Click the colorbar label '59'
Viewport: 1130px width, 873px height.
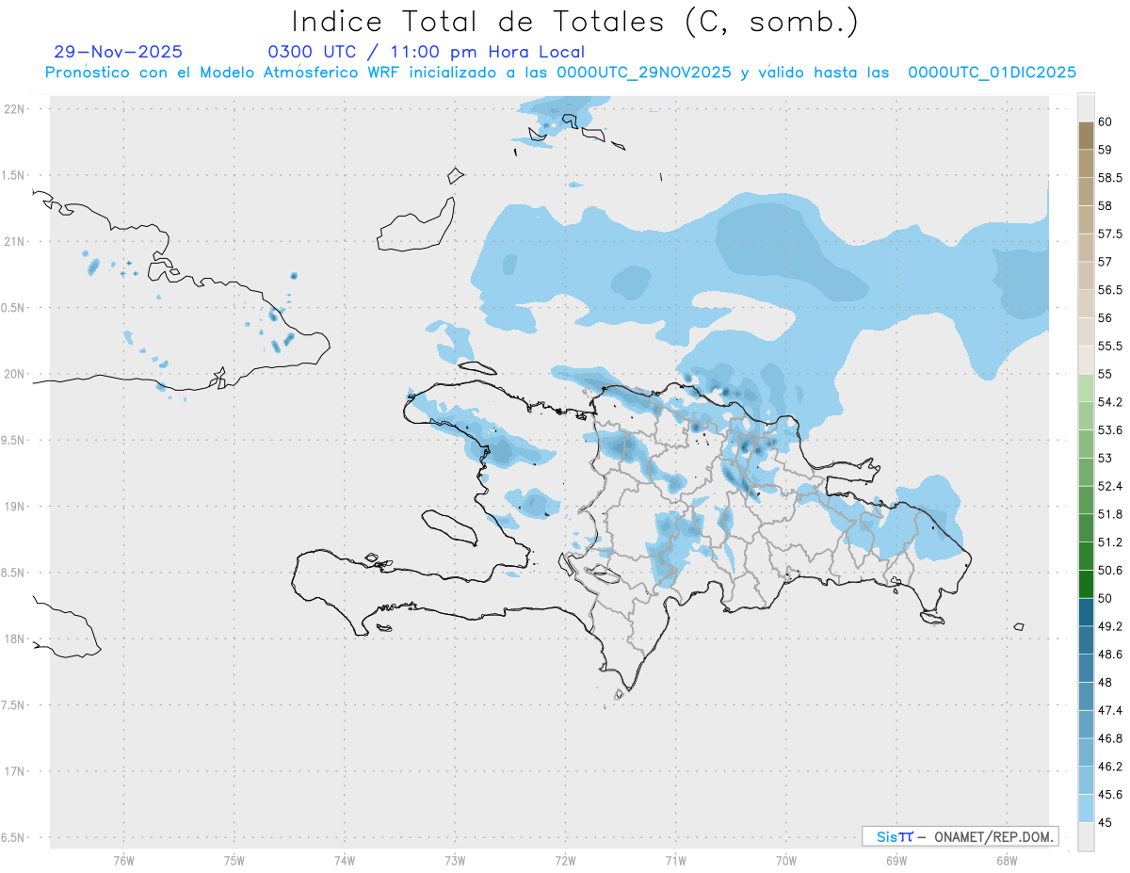[x=1106, y=150]
